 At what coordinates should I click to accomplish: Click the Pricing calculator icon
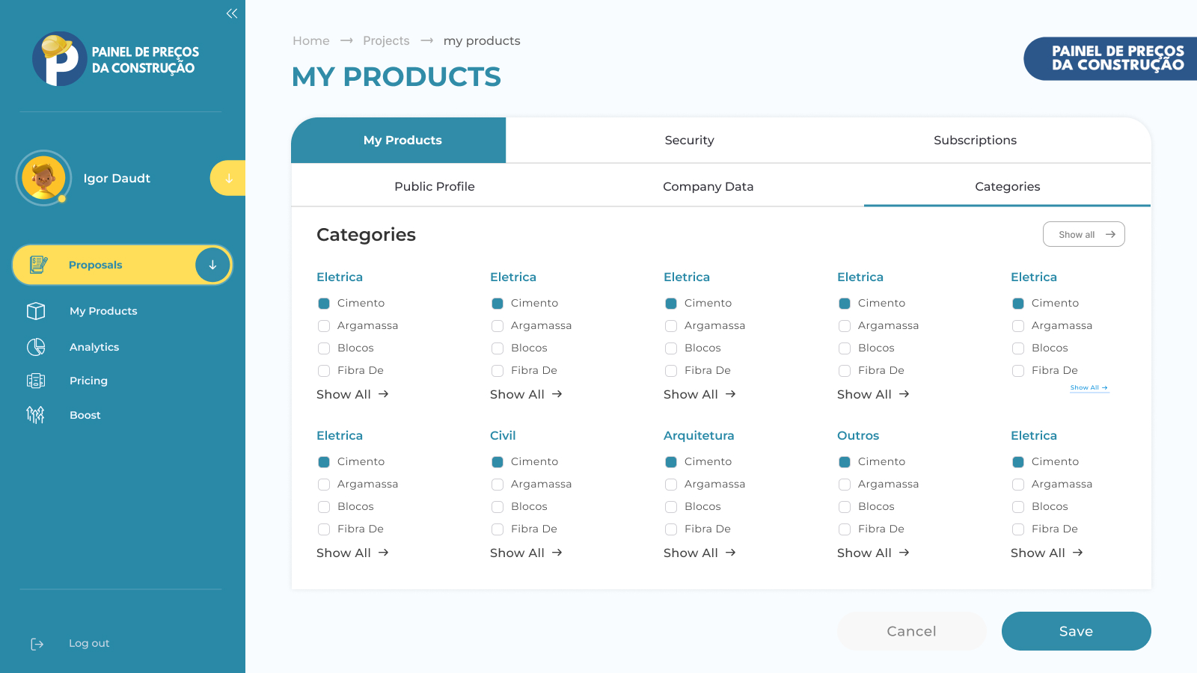(36, 381)
